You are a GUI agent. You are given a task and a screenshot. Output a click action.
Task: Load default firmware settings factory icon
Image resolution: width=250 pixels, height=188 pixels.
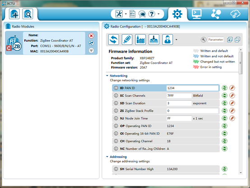(x=140, y=39)
